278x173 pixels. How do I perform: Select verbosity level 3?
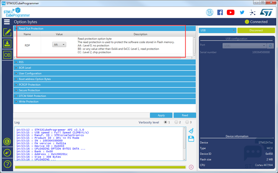187,122
